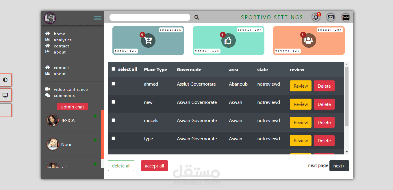
Task: Click the search magnifier icon
Action: coord(197,17)
